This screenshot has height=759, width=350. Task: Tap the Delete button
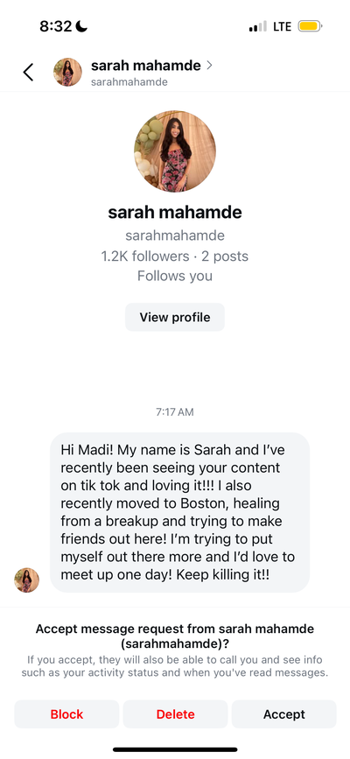click(x=175, y=714)
